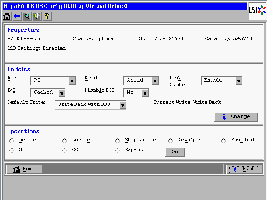The image size is (267, 200).
Task: Click the Capacity: 5.457 TB text
Action: [x=229, y=38]
